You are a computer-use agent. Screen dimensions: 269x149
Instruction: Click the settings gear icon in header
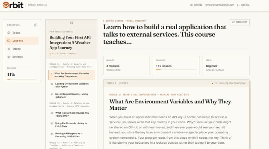pyautogui.click(x=191, y=5)
